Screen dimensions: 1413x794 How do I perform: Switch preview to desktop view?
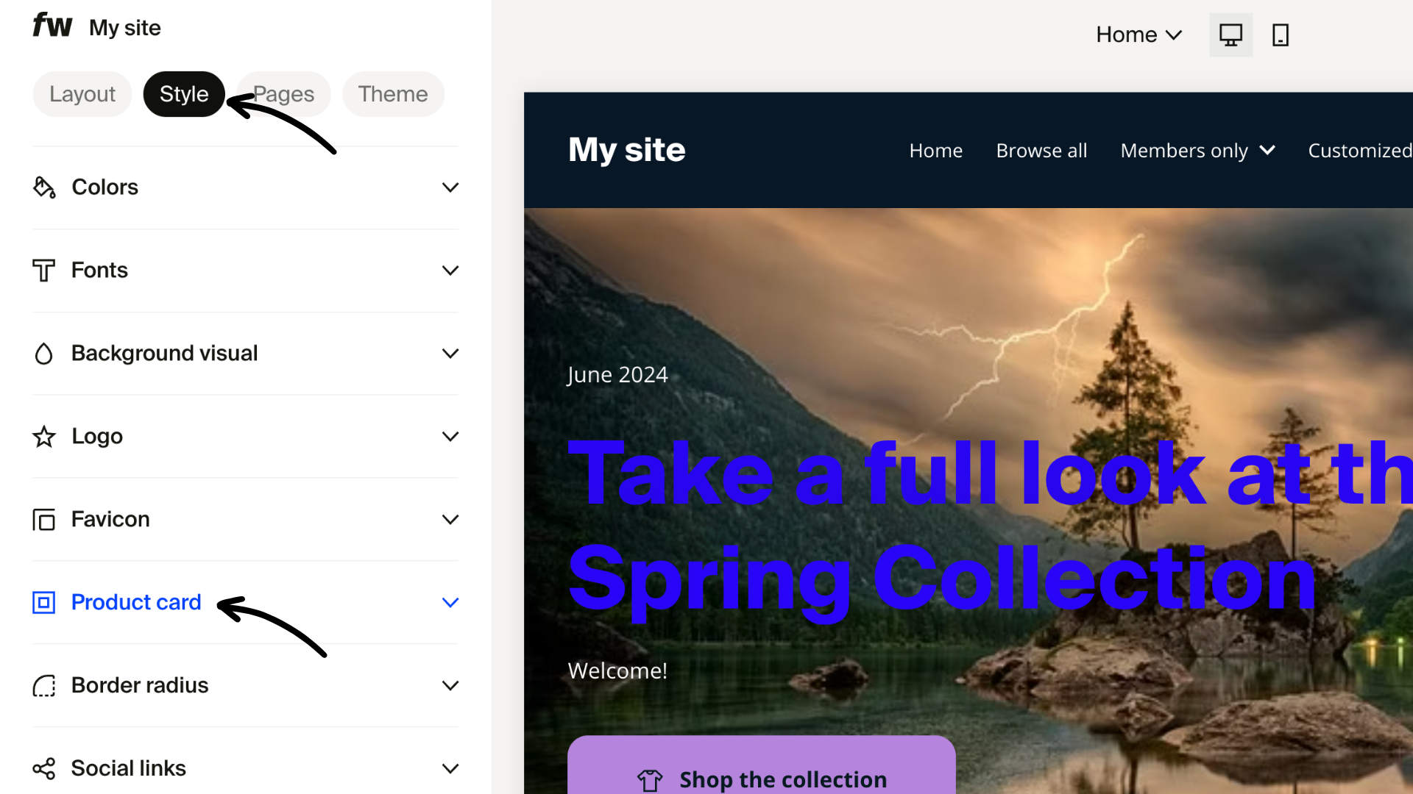click(1231, 35)
